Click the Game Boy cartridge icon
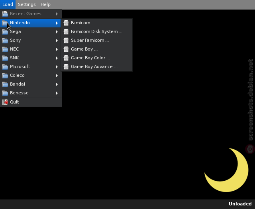The height and width of the screenshot is (209, 255). coord(66,49)
